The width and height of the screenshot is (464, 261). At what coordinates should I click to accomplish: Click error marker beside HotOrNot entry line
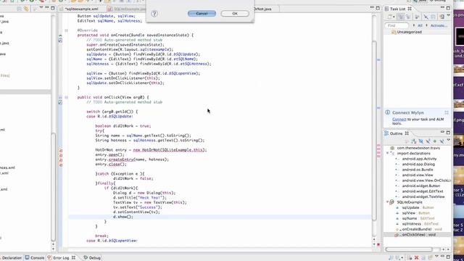pyautogui.click(x=61, y=150)
